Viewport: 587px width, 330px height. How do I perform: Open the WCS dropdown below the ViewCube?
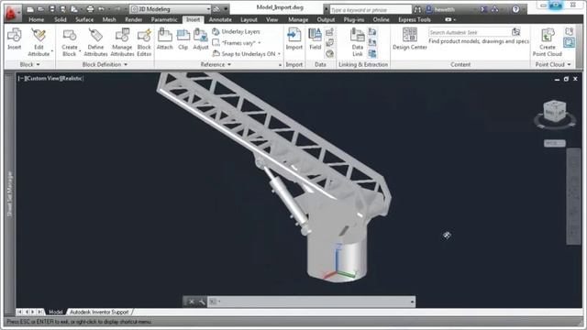pos(554,143)
